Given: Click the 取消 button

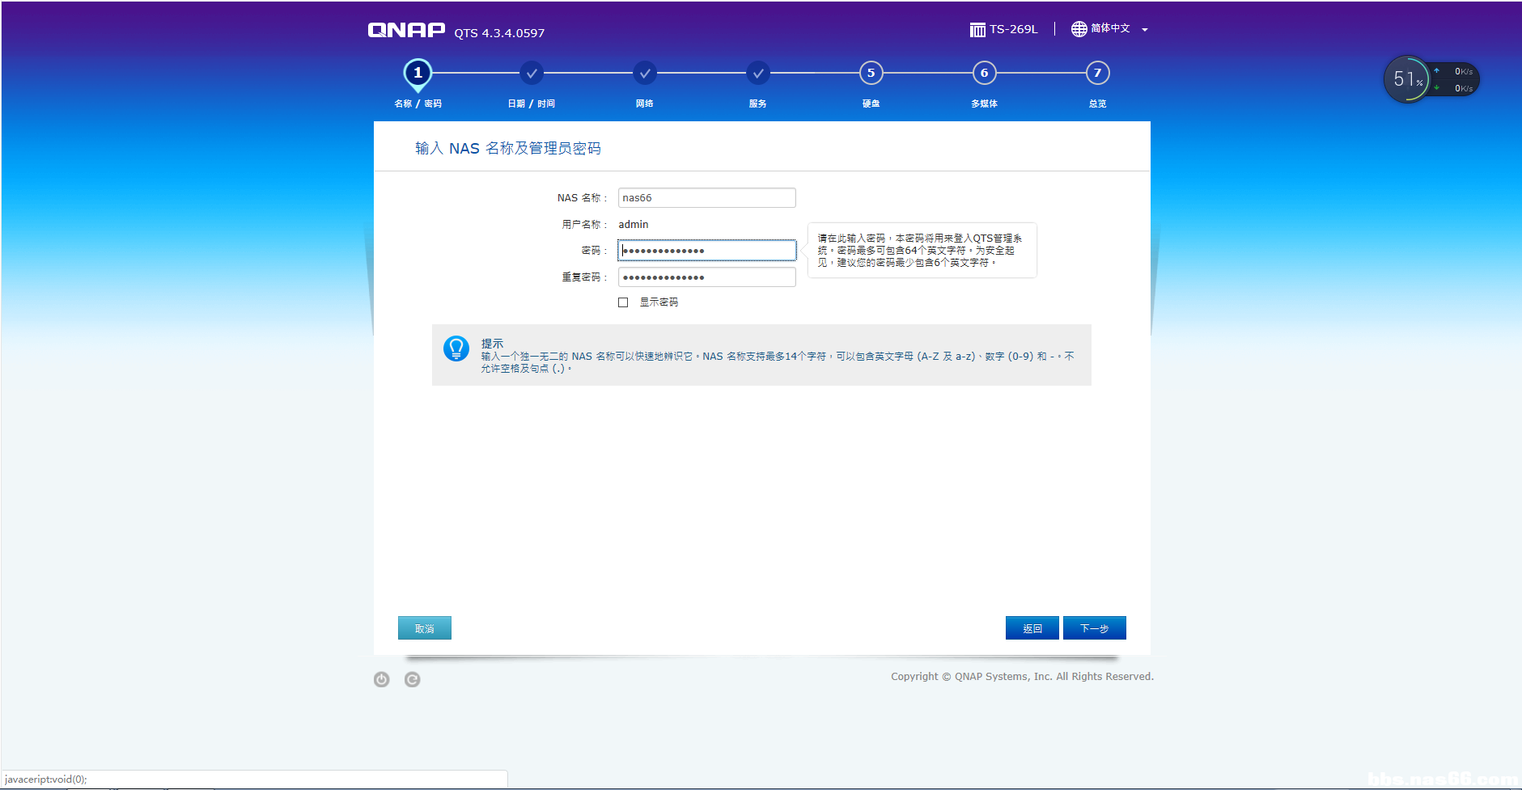Looking at the screenshot, I should (x=424, y=627).
